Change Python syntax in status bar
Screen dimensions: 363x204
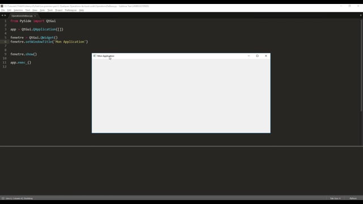tap(353, 198)
